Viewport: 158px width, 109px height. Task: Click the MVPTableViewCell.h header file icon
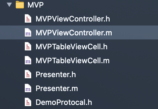(x=28, y=46)
